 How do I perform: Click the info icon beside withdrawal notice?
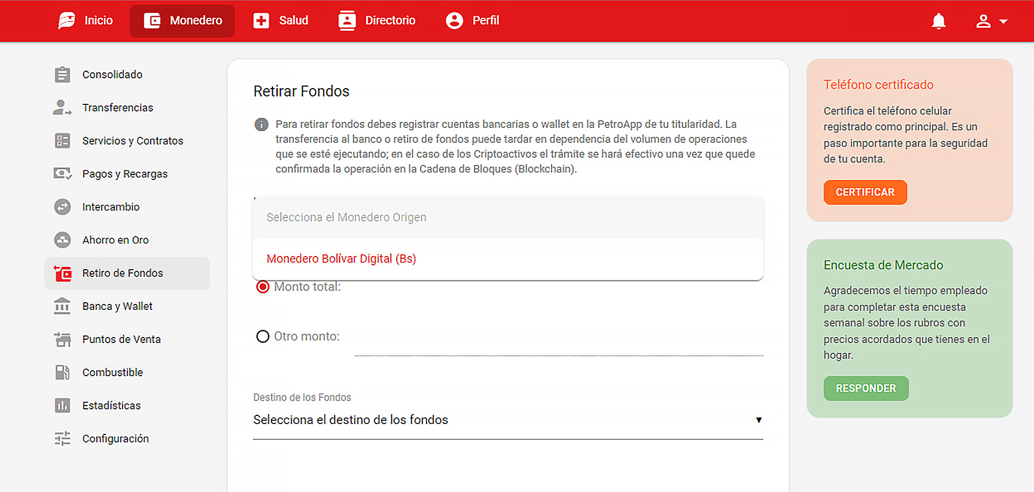tap(262, 124)
